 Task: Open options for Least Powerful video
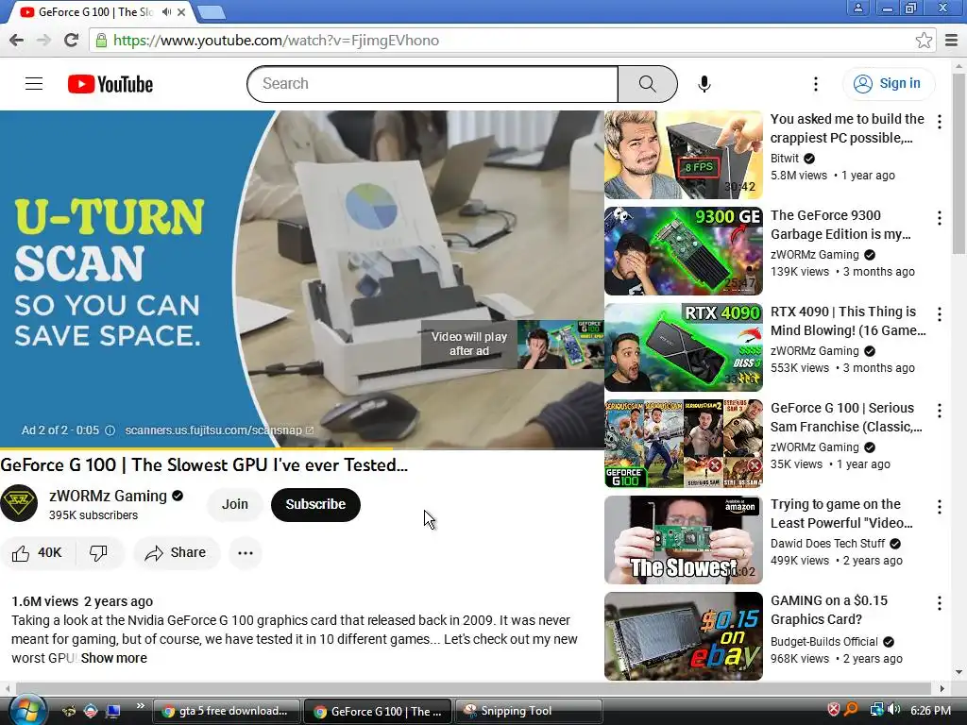(x=940, y=507)
